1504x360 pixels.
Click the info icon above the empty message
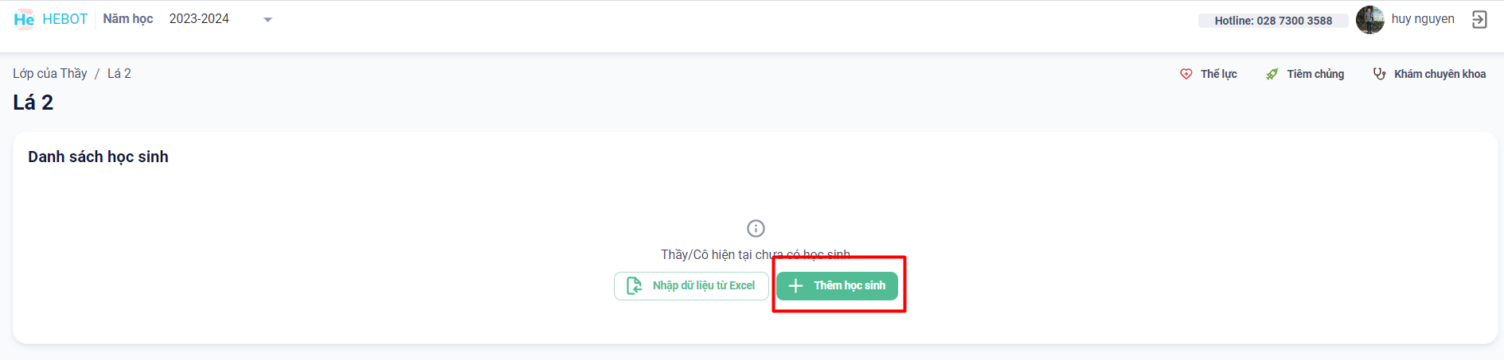point(756,229)
